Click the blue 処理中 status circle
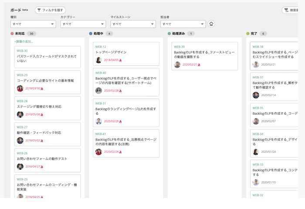 click(91, 34)
